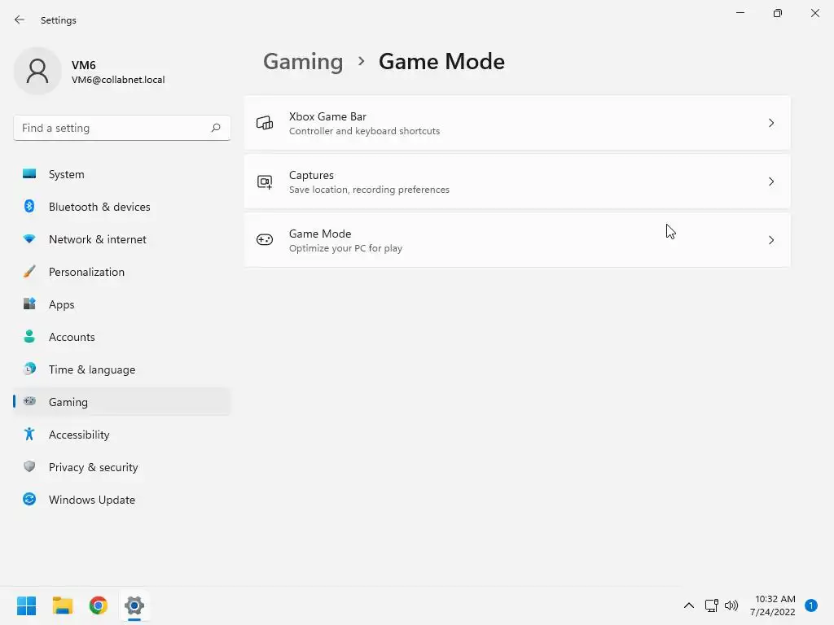Screen dimensions: 834x625
Task: Open Bluetooth & devices settings
Action: point(122,206)
